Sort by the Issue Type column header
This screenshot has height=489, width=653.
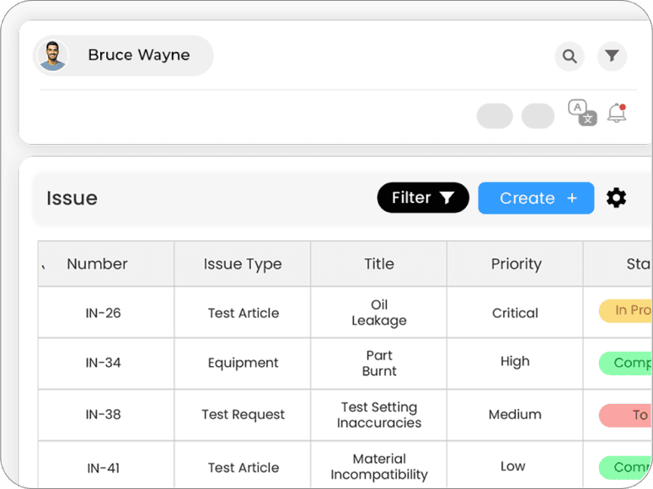243,263
